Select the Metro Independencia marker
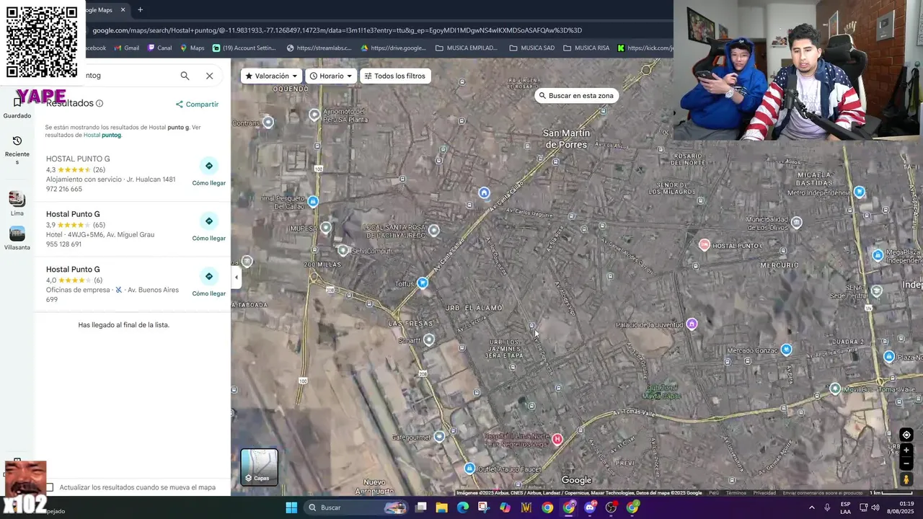The width and height of the screenshot is (923, 519). (x=860, y=192)
